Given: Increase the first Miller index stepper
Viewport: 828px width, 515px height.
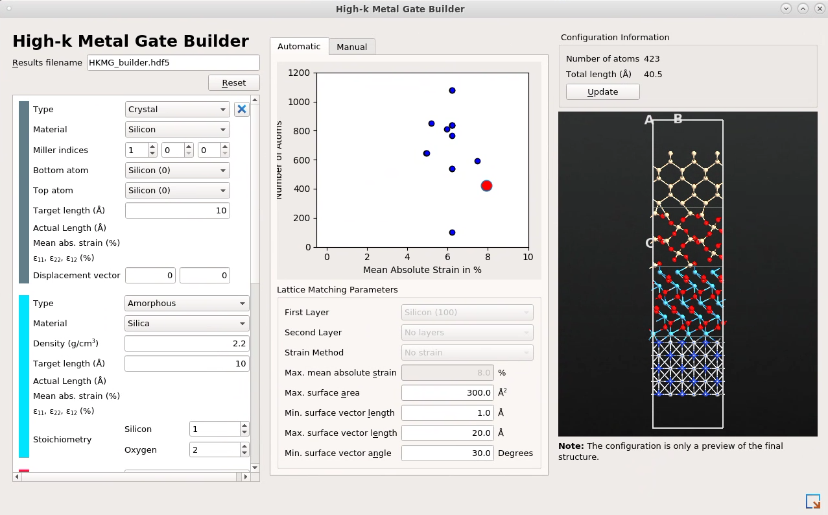Looking at the screenshot, I should (x=152, y=147).
